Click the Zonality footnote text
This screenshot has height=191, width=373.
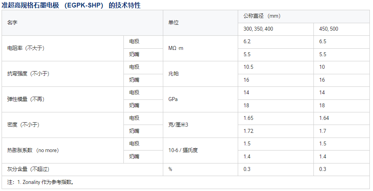(41, 182)
